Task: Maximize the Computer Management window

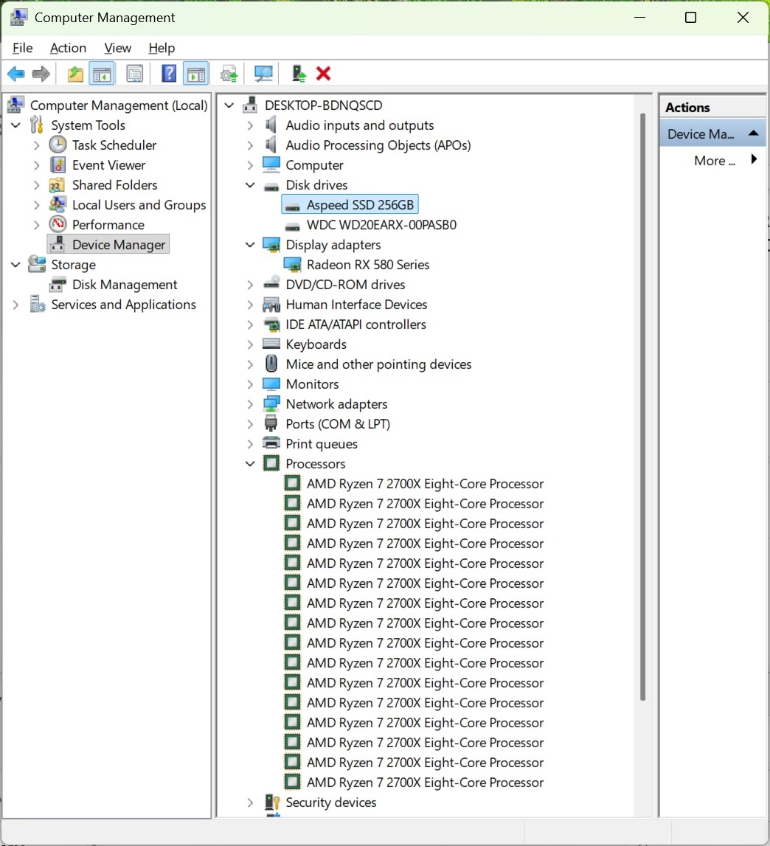Action: point(690,17)
